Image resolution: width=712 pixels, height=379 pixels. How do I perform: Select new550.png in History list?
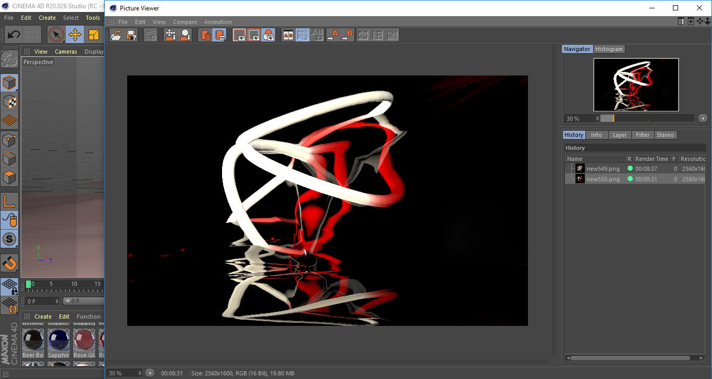(635, 179)
